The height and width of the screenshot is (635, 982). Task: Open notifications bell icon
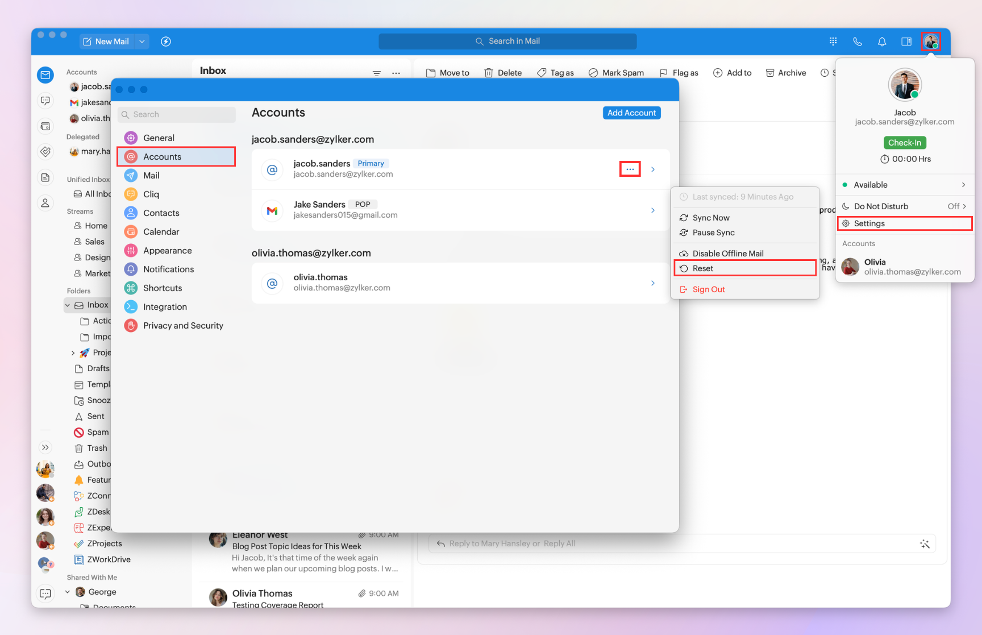click(882, 41)
